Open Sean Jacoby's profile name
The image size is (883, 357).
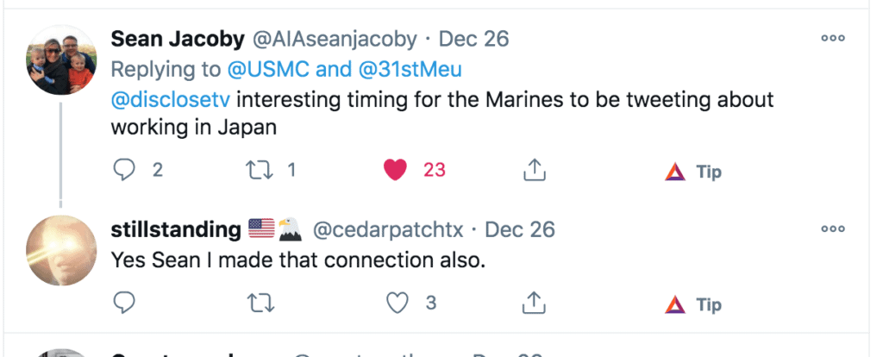178,39
